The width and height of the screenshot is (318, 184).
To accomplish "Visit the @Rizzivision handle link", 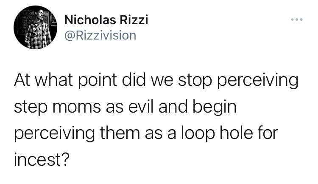I will pos(100,35).
